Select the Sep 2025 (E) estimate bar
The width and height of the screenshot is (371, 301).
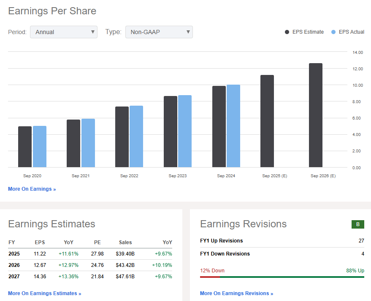[267, 121]
